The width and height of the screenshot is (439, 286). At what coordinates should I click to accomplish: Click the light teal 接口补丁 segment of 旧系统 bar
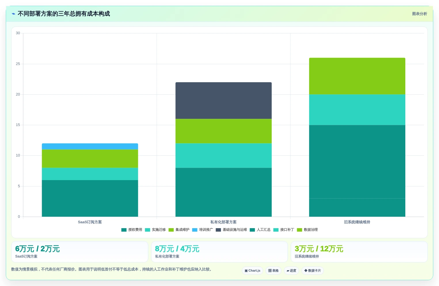(357, 110)
